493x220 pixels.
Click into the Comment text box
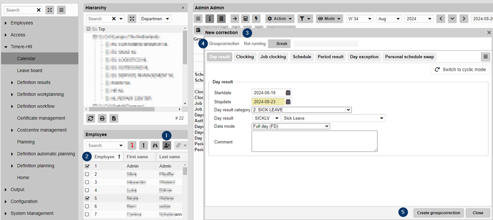tap(314, 141)
